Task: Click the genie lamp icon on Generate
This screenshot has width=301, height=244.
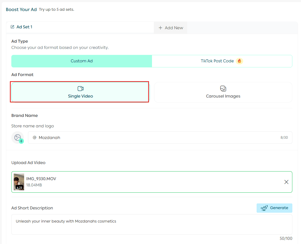Action: pyautogui.click(x=264, y=208)
